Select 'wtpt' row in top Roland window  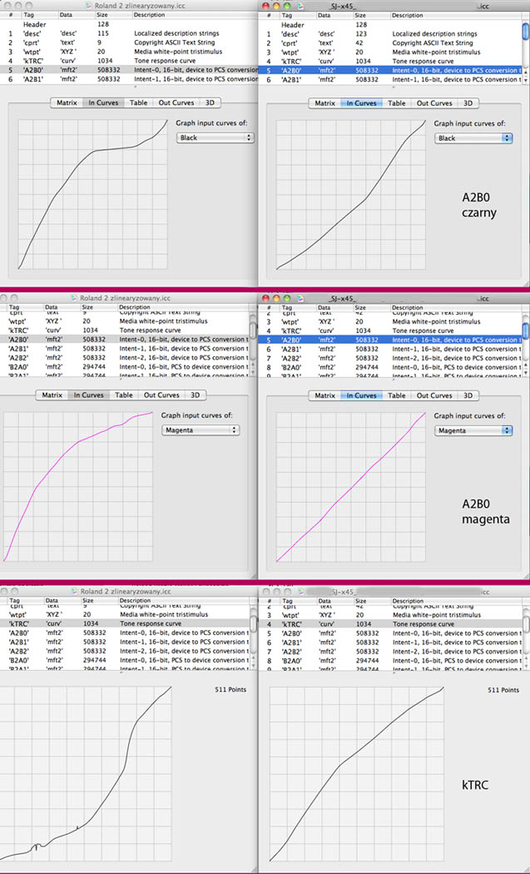(129, 52)
